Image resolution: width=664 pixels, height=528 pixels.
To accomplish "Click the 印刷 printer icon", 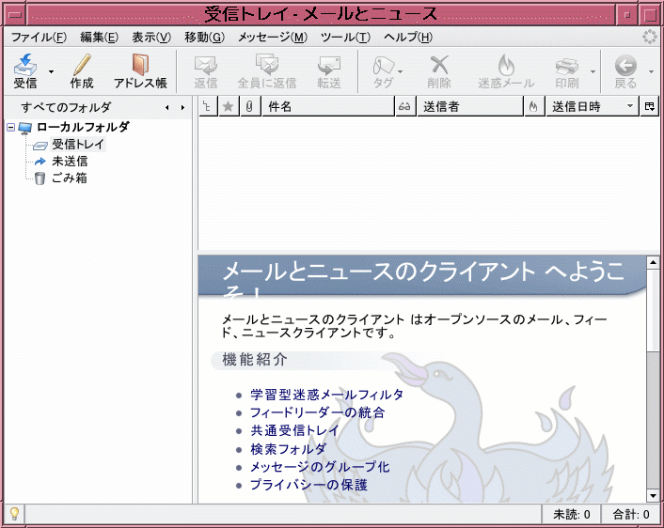I will pyautogui.click(x=566, y=66).
